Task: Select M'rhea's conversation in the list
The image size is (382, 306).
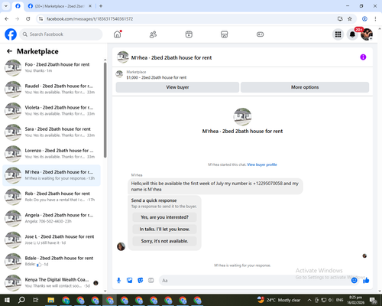Action: pos(52,175)
